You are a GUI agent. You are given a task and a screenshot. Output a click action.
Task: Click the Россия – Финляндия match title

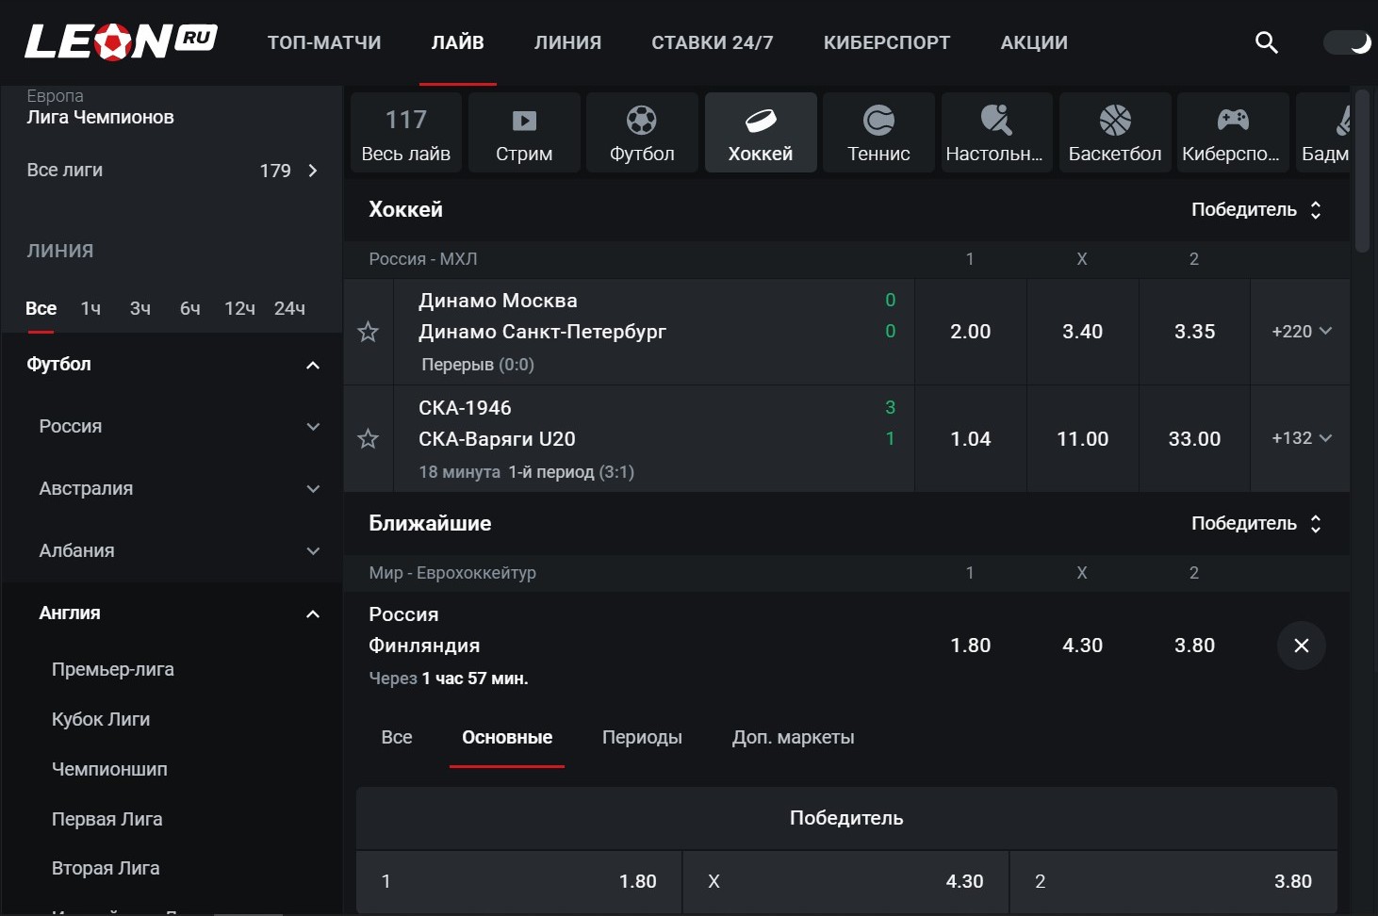pyautogui.click(x=424, y=630)
